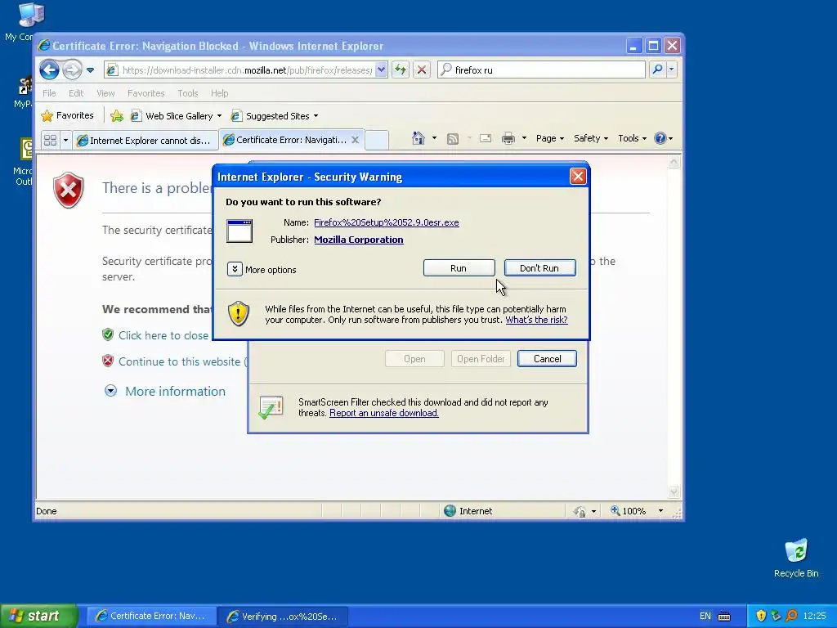Switch to 'Internet Explorer cannot dis...' tab

[144, 141]
